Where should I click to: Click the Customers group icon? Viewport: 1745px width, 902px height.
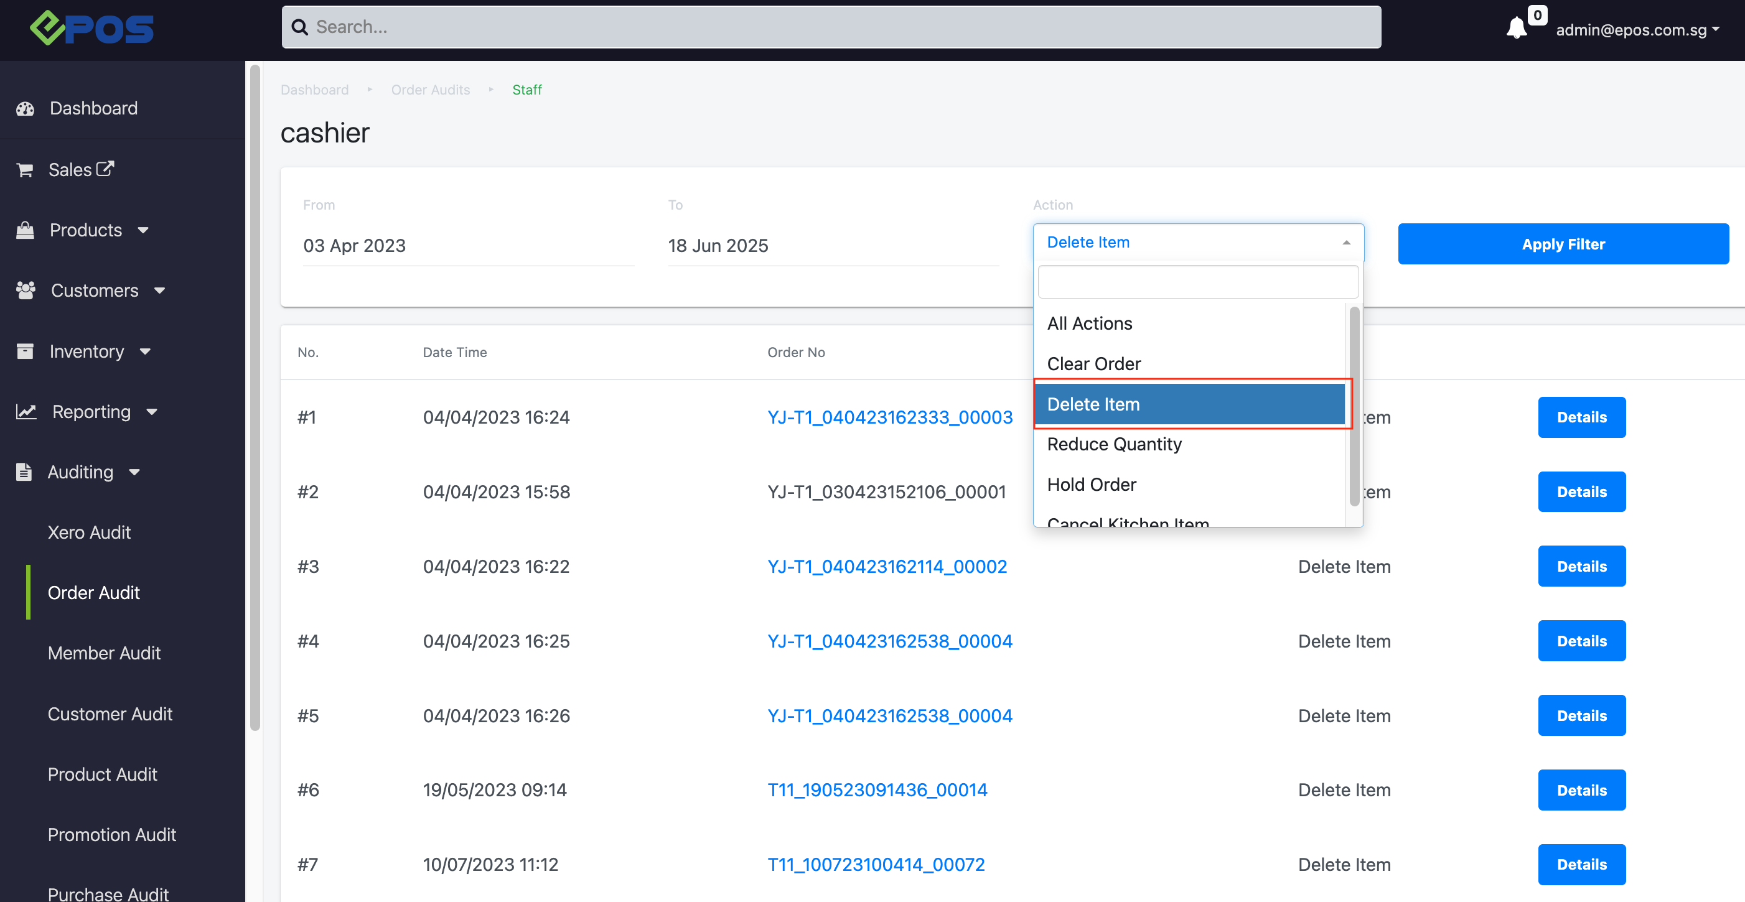pos(26,291)
